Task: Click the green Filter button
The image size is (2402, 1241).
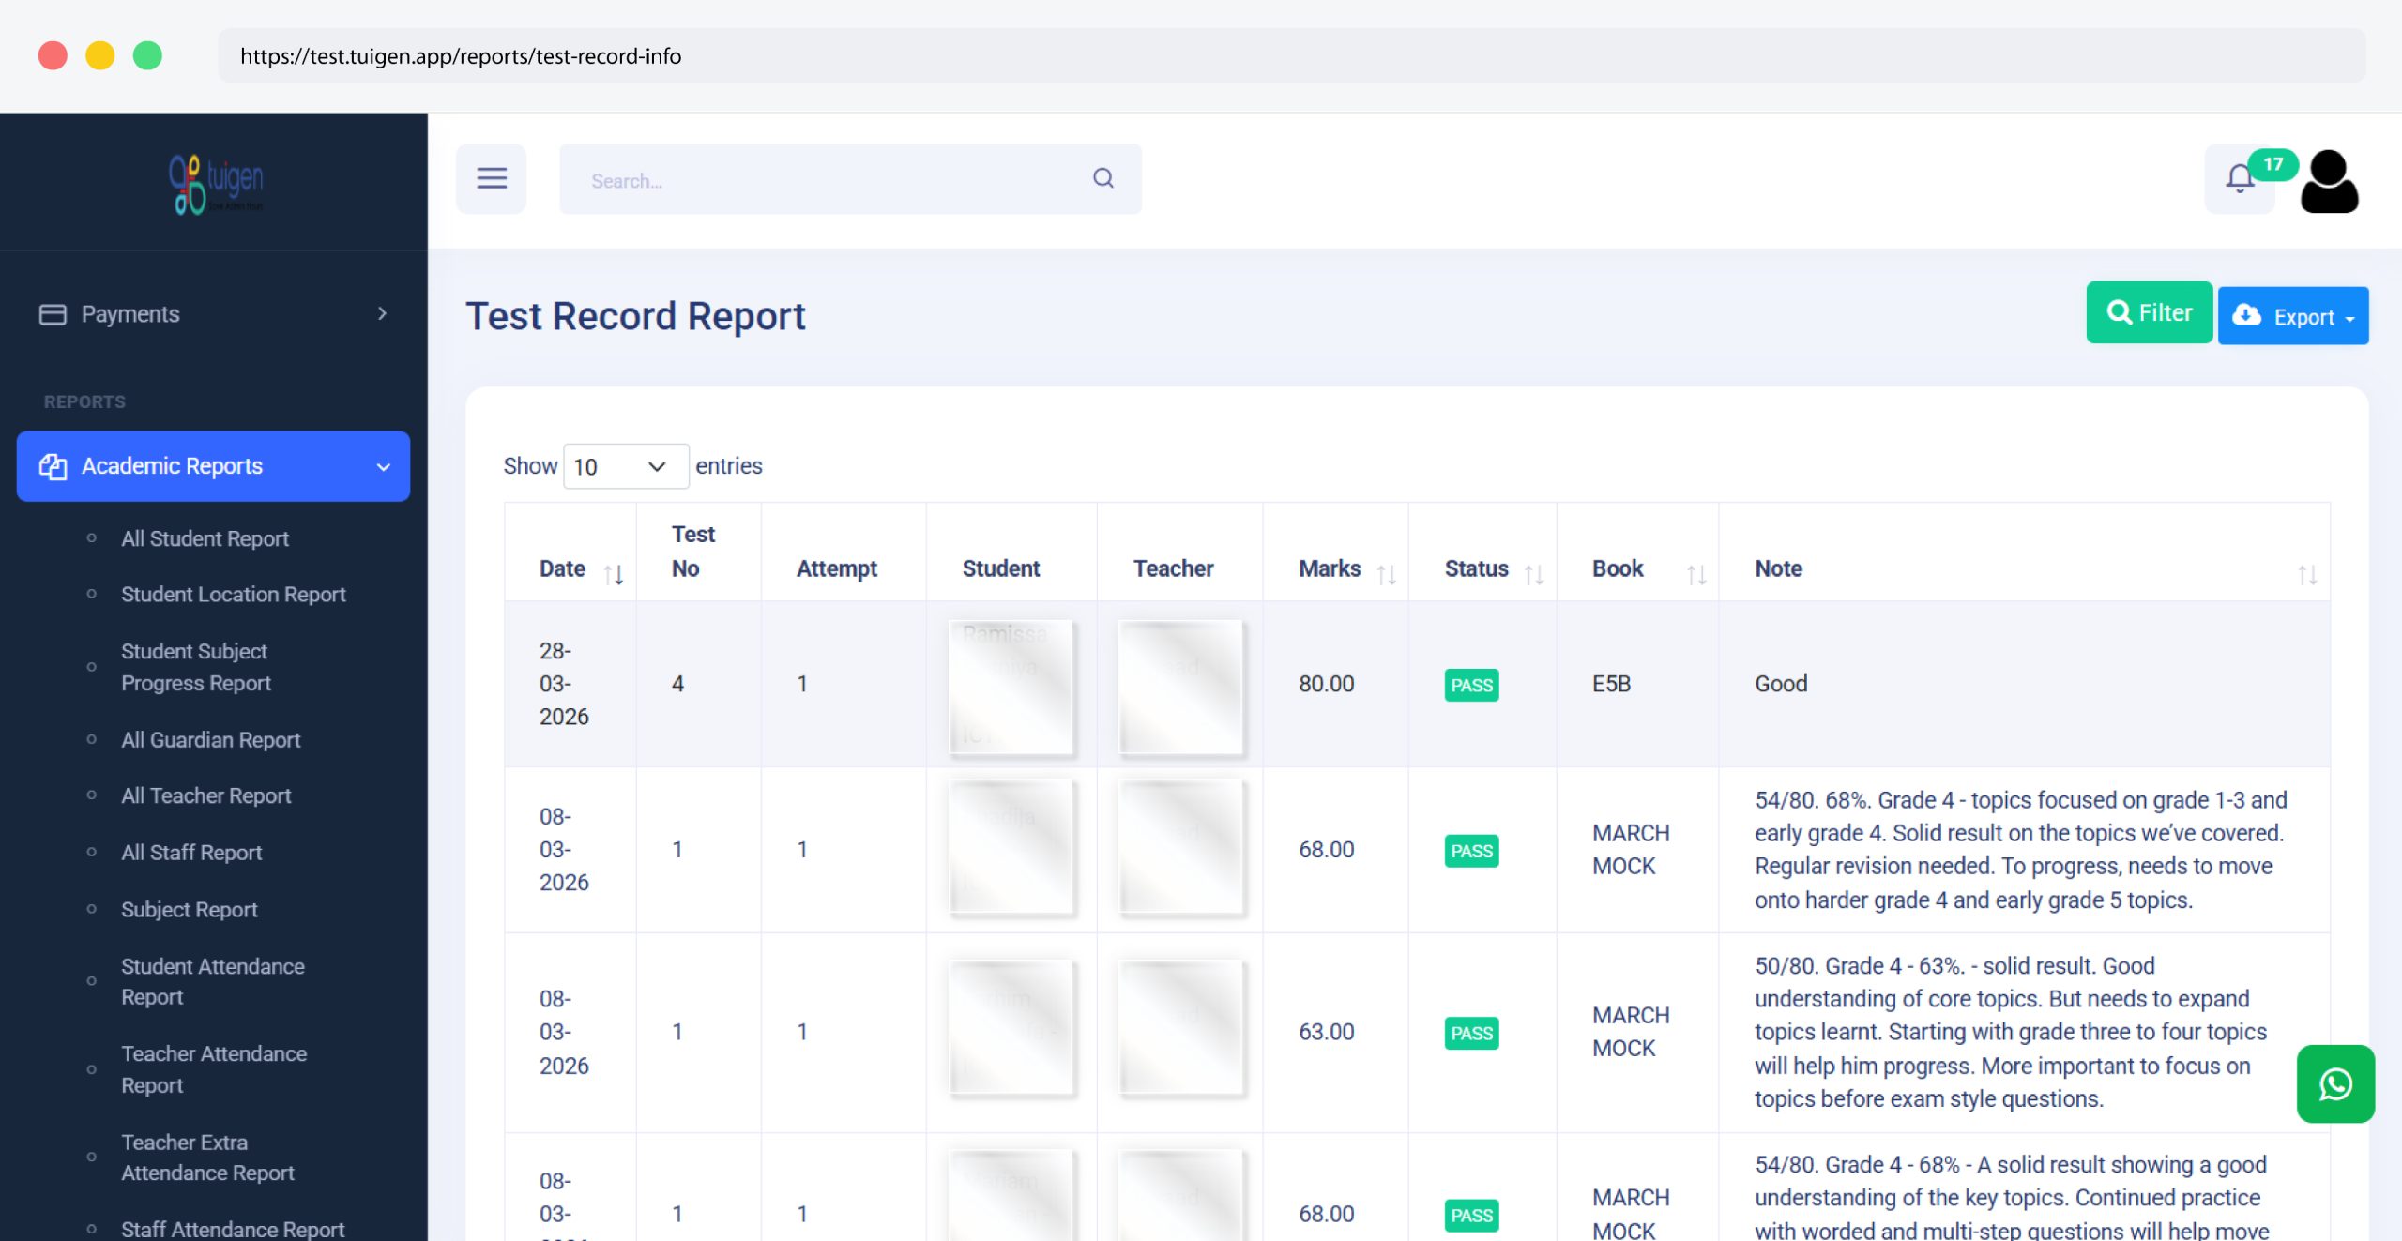Action: 2149,312
